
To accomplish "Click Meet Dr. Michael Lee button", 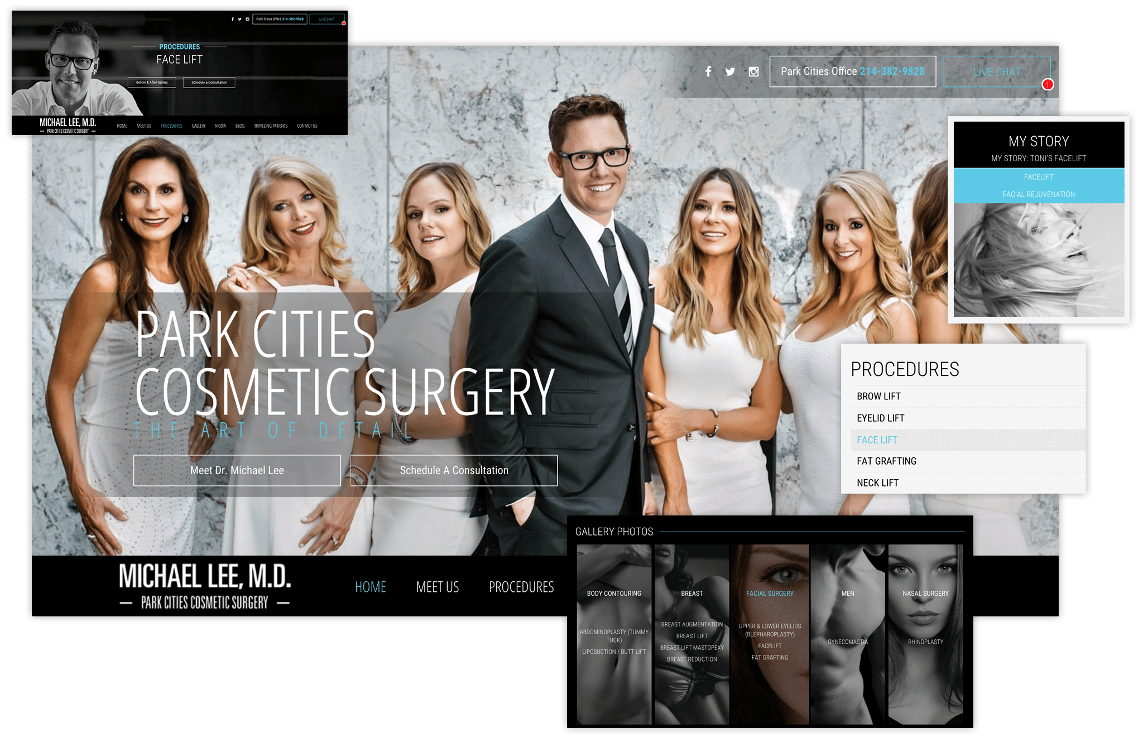I will click(x=235, y=469).
